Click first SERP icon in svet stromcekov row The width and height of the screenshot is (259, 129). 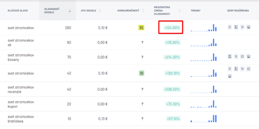click(230, 27)
